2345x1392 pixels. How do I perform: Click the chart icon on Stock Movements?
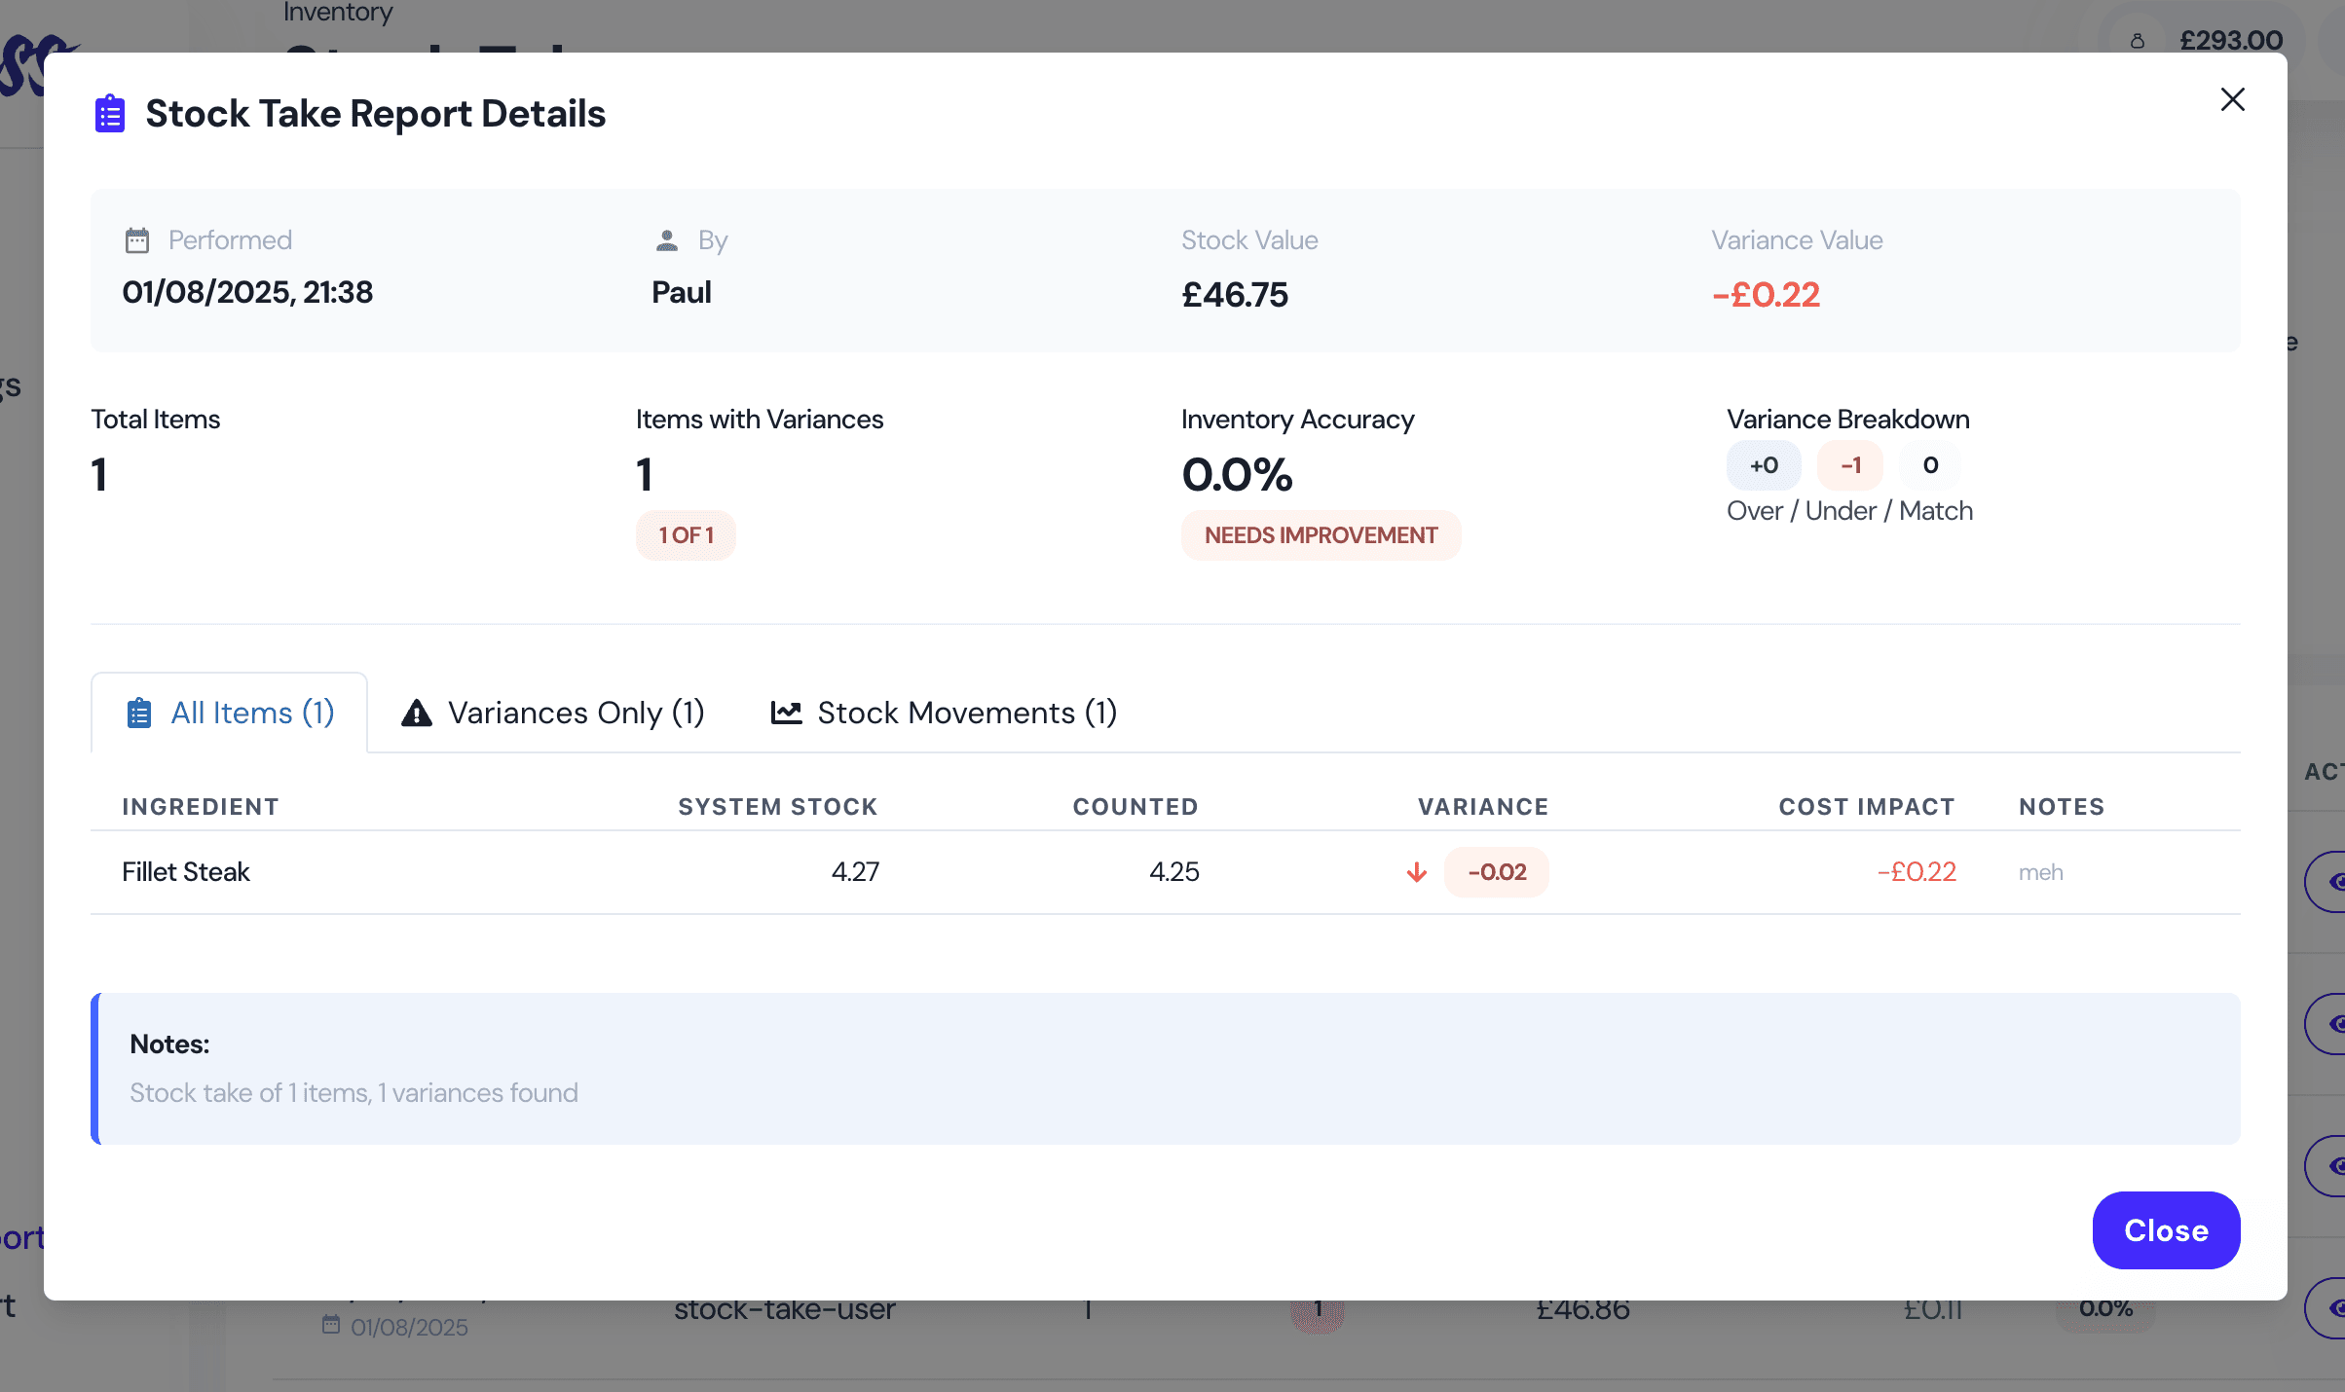coord(786,714)
